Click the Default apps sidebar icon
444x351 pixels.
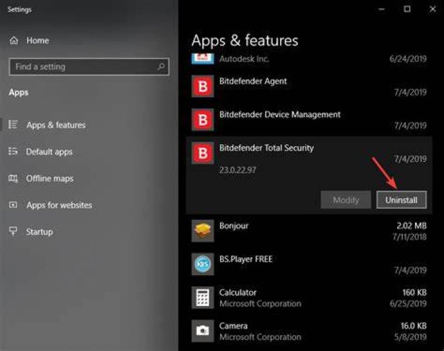[13, 151]
